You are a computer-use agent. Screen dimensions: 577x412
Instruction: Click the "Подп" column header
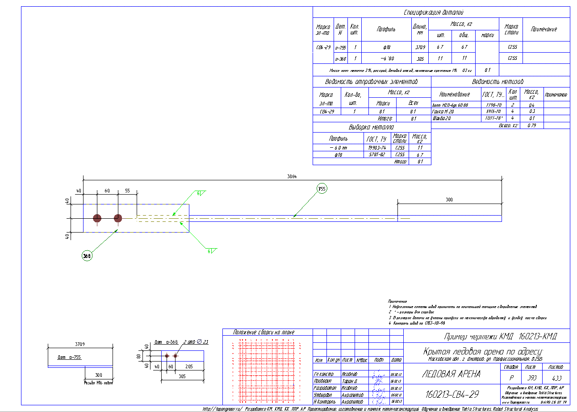379,360
